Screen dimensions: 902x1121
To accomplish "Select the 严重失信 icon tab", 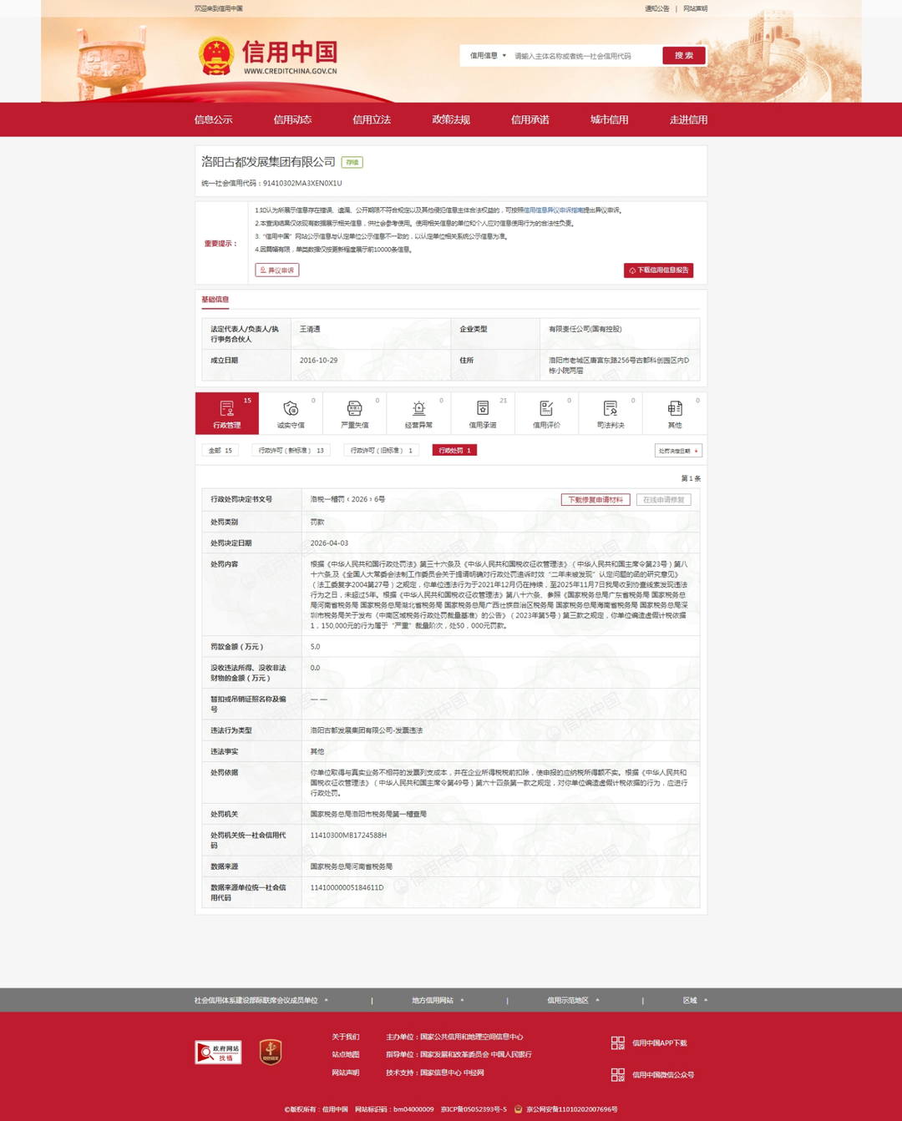I will tap(355, 413).
